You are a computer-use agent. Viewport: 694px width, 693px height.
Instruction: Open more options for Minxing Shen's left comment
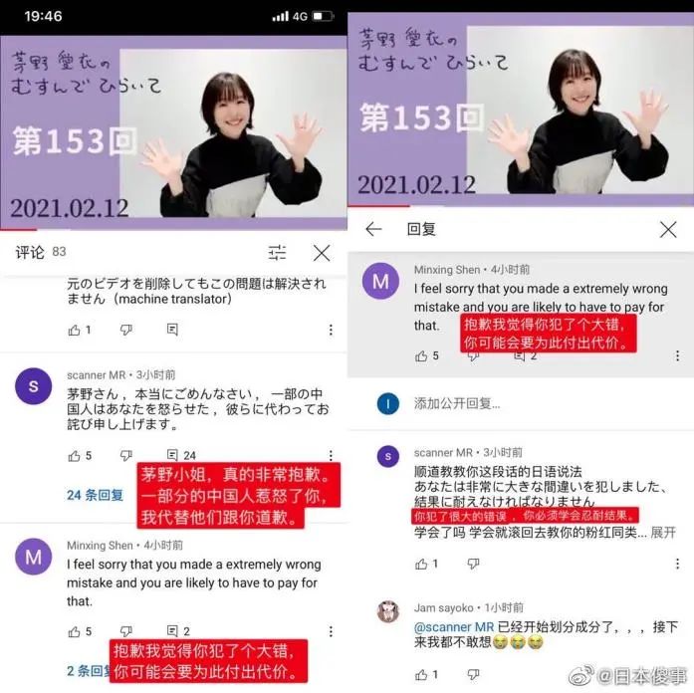pyautogui.click(x=331, y=631)
